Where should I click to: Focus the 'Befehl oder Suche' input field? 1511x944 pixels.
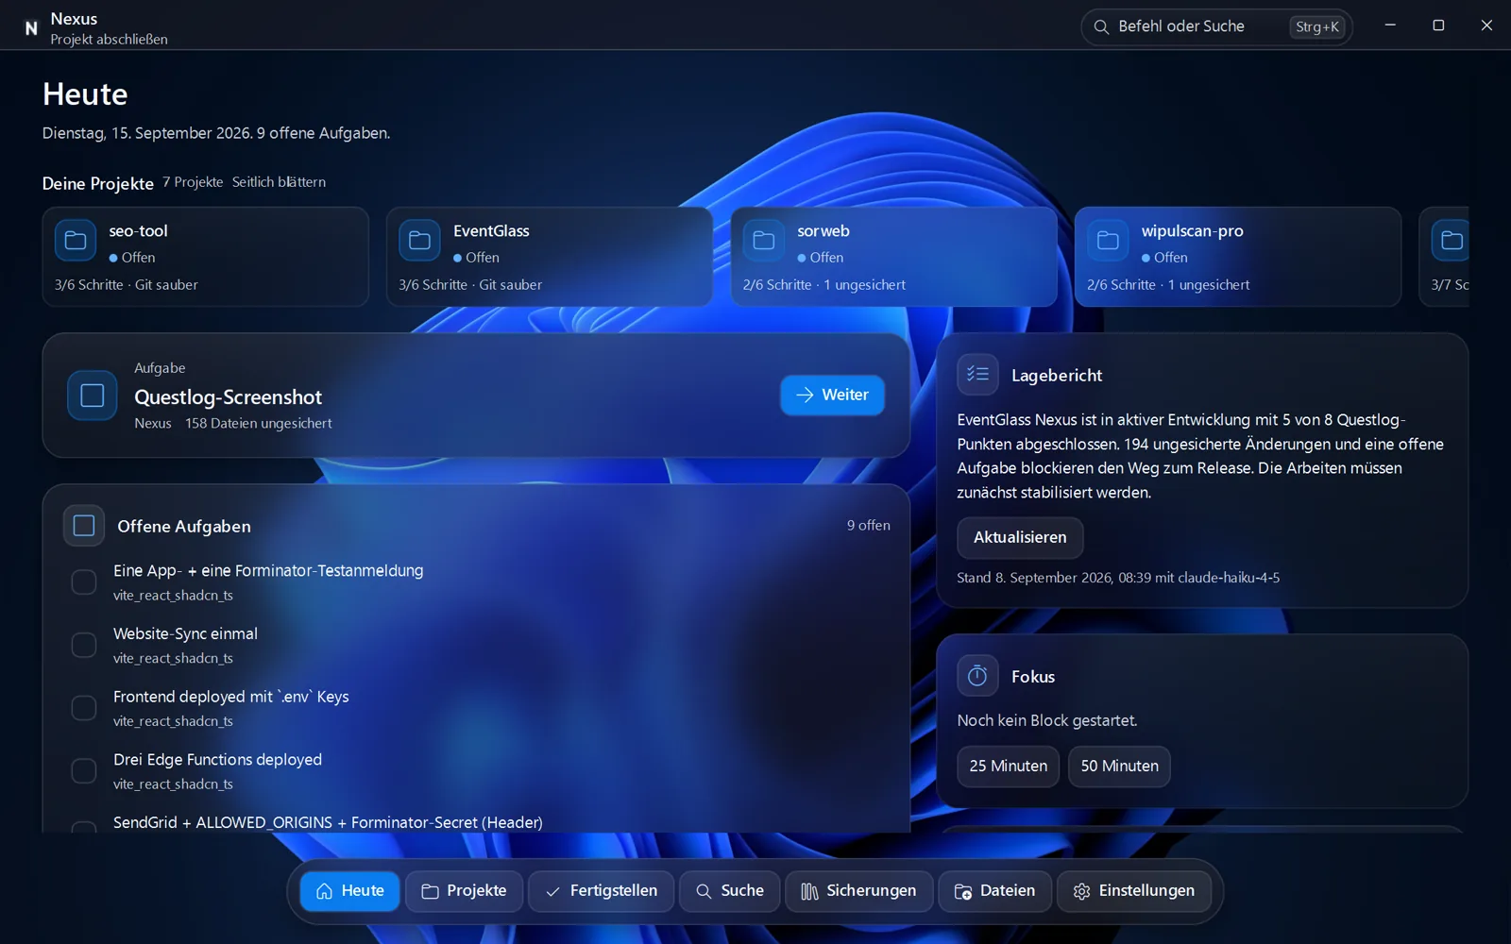[x=1216, y=26]
